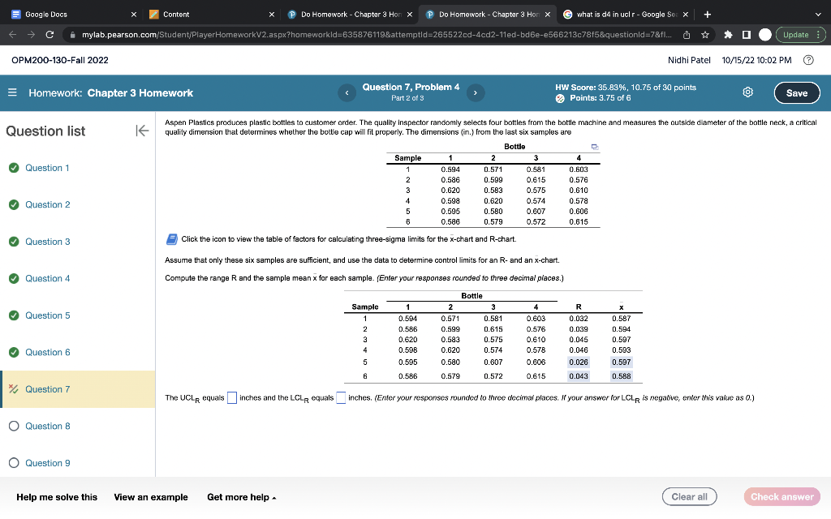This screenshot has height=519, width=831.
Task: Select the unfilled circle for Question 9
Action: point(12,462)
